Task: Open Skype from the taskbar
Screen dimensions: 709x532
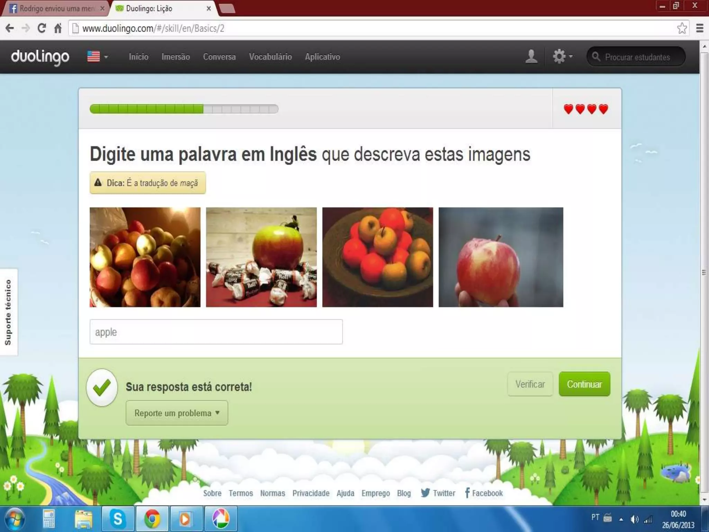Action: (x=118, y=519)
